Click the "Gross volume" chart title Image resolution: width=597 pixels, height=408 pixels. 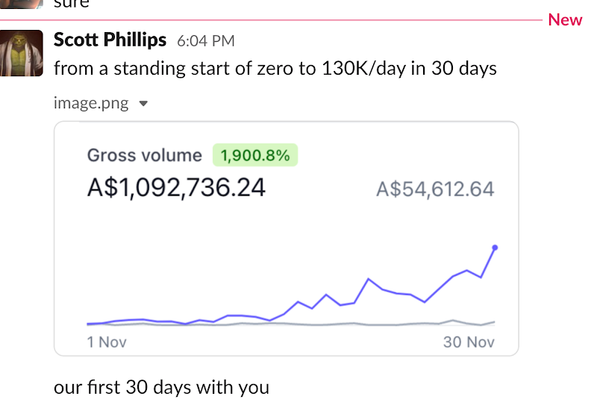(x=145, y=155)
